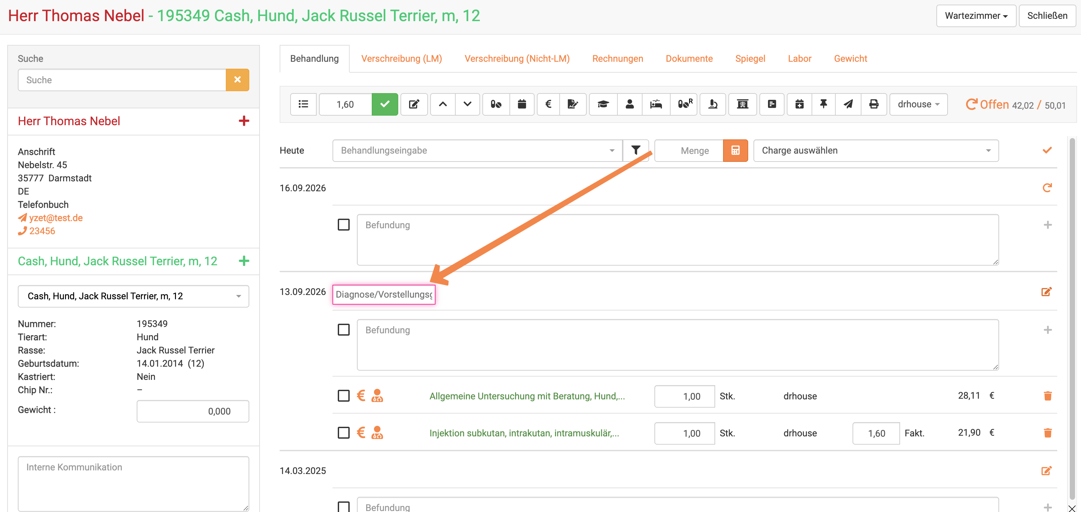Image resolution: width=1081 pixels, height=512 pixels.
Task: Click the list view toolbar icon
Action: pos(303,104)
